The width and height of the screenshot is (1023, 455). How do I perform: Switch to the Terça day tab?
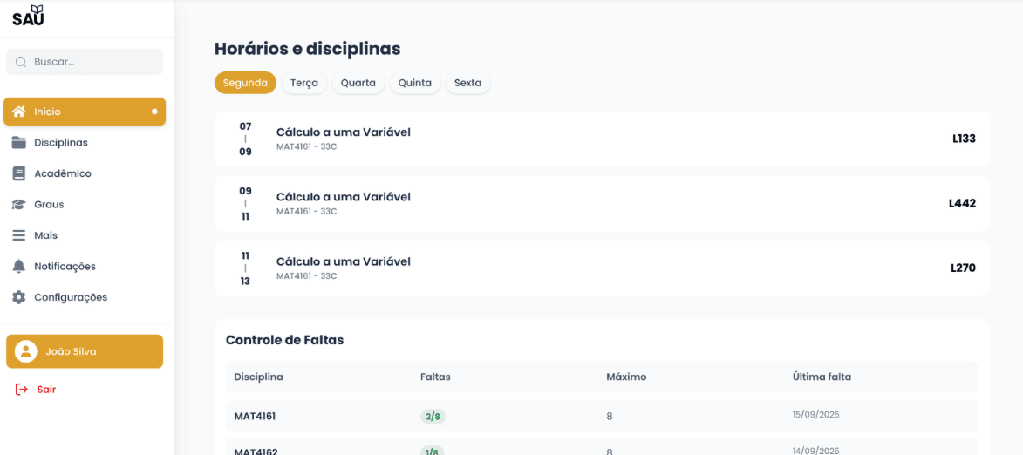click(304, 83)
